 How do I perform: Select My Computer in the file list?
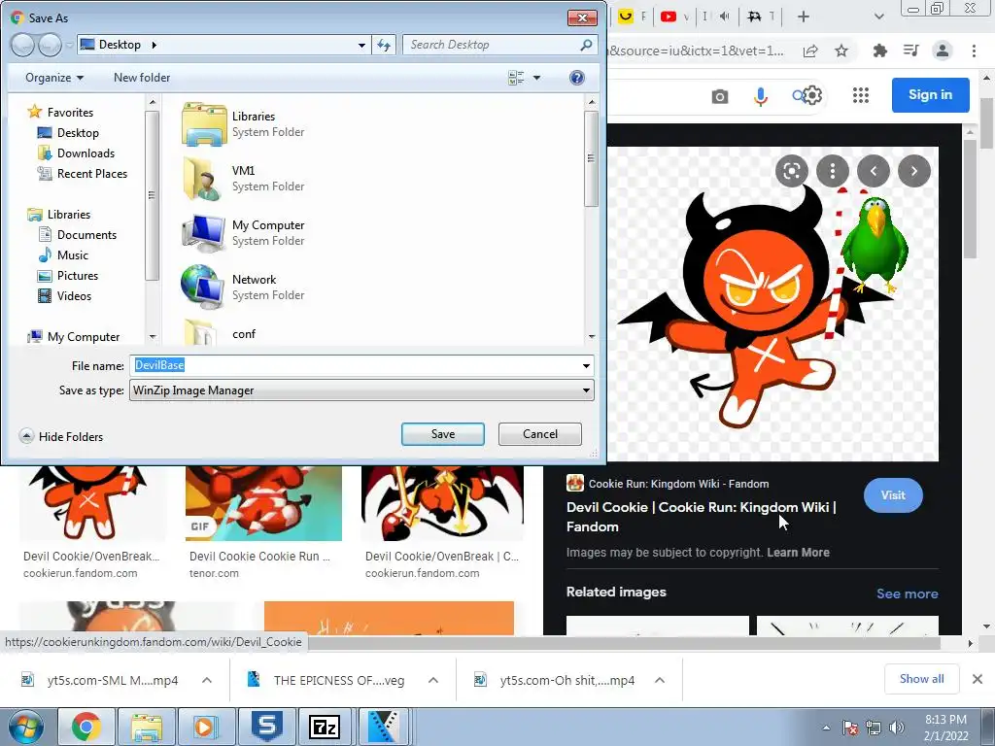click(268, 233)
